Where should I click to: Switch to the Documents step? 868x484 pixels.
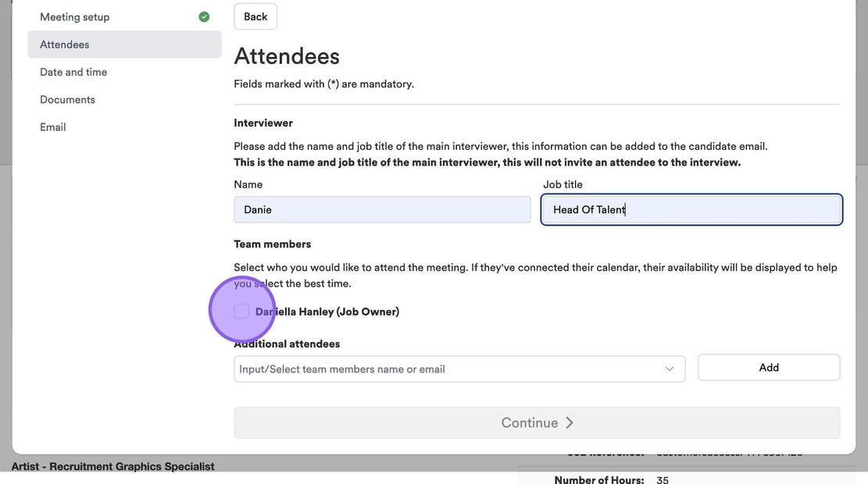click(67, 99)
